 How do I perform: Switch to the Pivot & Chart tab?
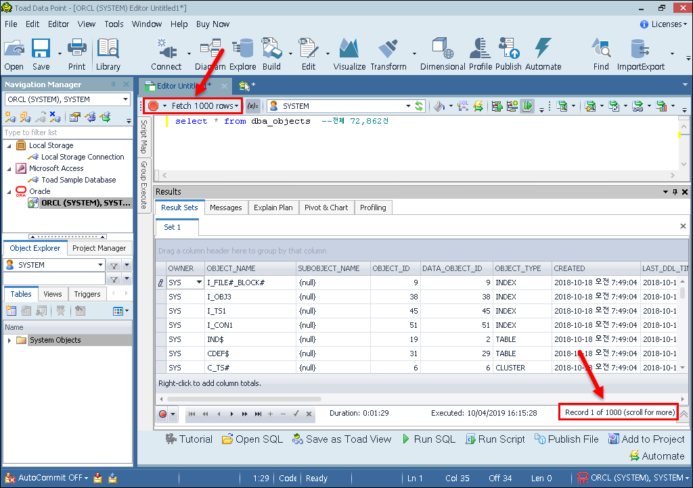pos(326,208)
